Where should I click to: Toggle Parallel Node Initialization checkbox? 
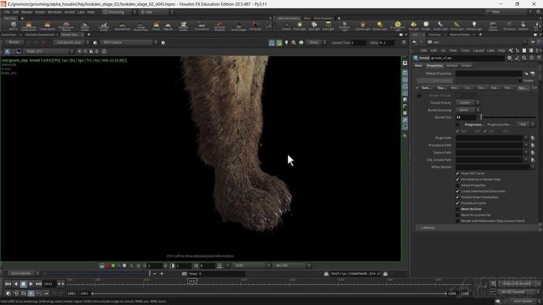(x=458, y=197)
